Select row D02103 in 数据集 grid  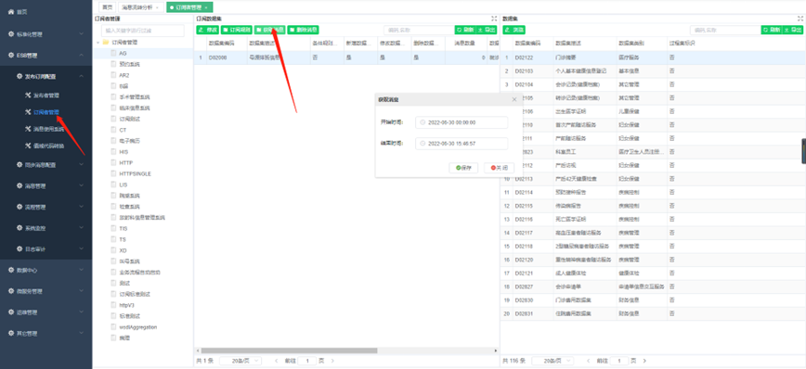coord(654,70)
